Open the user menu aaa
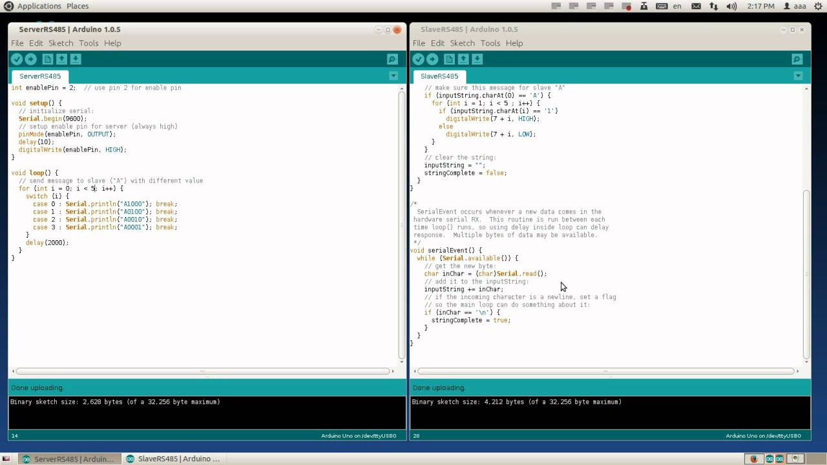This screenshot has height=465, width=827. click(x=795, y=6)
